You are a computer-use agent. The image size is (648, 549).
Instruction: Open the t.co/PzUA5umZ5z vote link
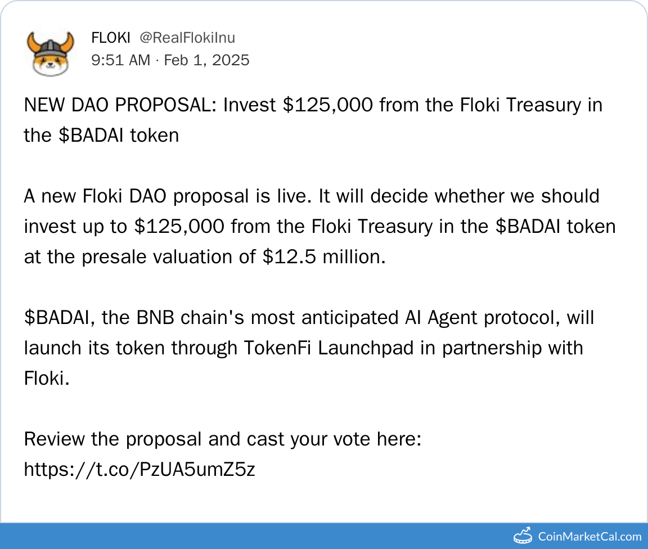139,469
